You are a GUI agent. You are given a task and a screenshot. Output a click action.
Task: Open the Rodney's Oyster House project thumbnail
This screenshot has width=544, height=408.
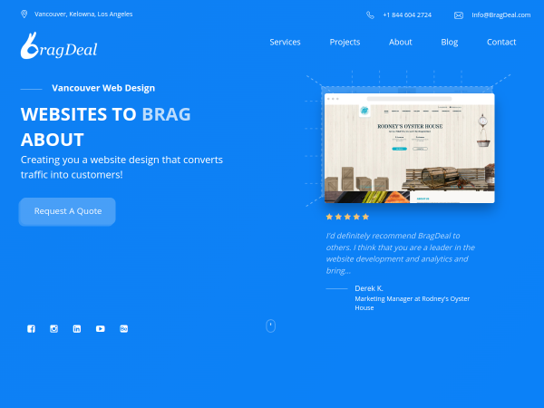pyautogui.click(x=410, y=148)
